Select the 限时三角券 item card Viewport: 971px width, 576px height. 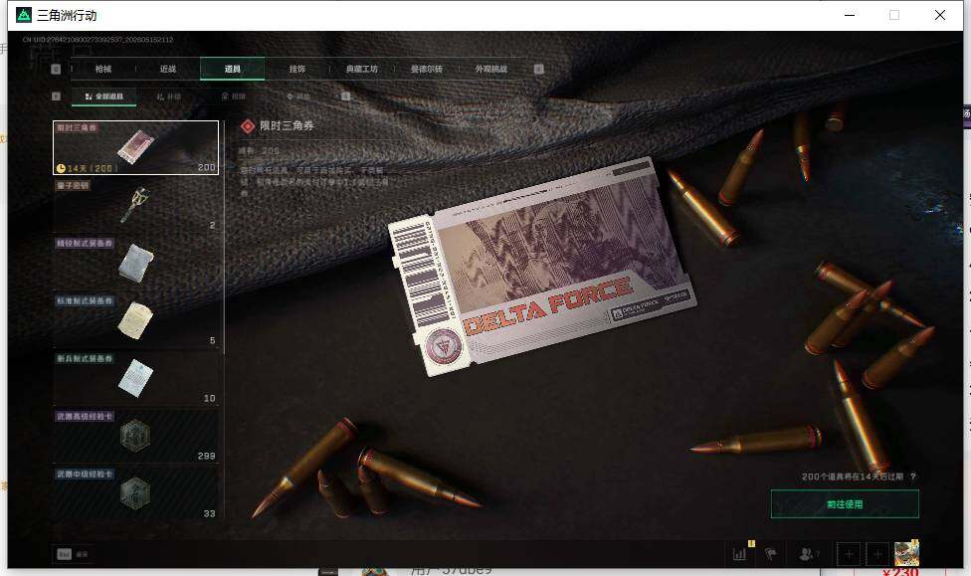pyautogui.click(x=135, y=147)
